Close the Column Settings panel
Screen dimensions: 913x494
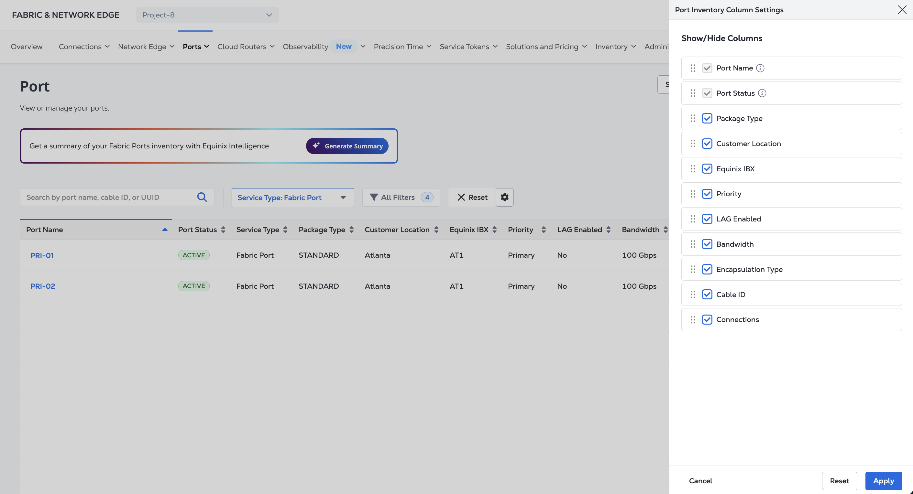(902, 10)
